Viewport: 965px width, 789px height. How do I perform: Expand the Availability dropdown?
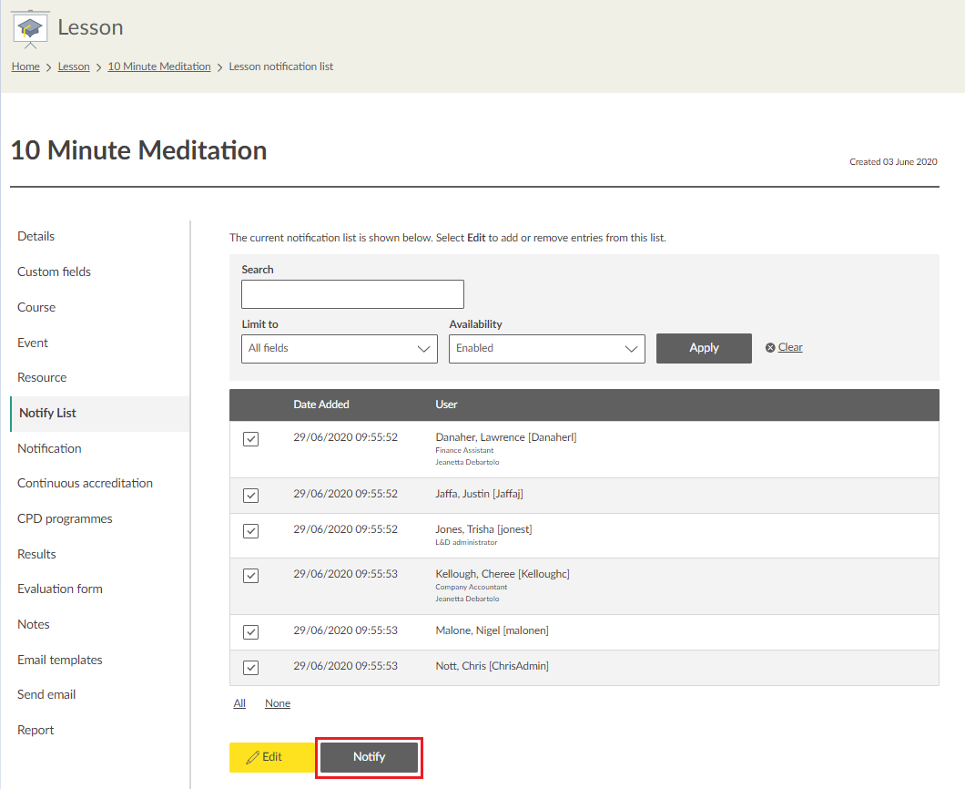[546, 349]
